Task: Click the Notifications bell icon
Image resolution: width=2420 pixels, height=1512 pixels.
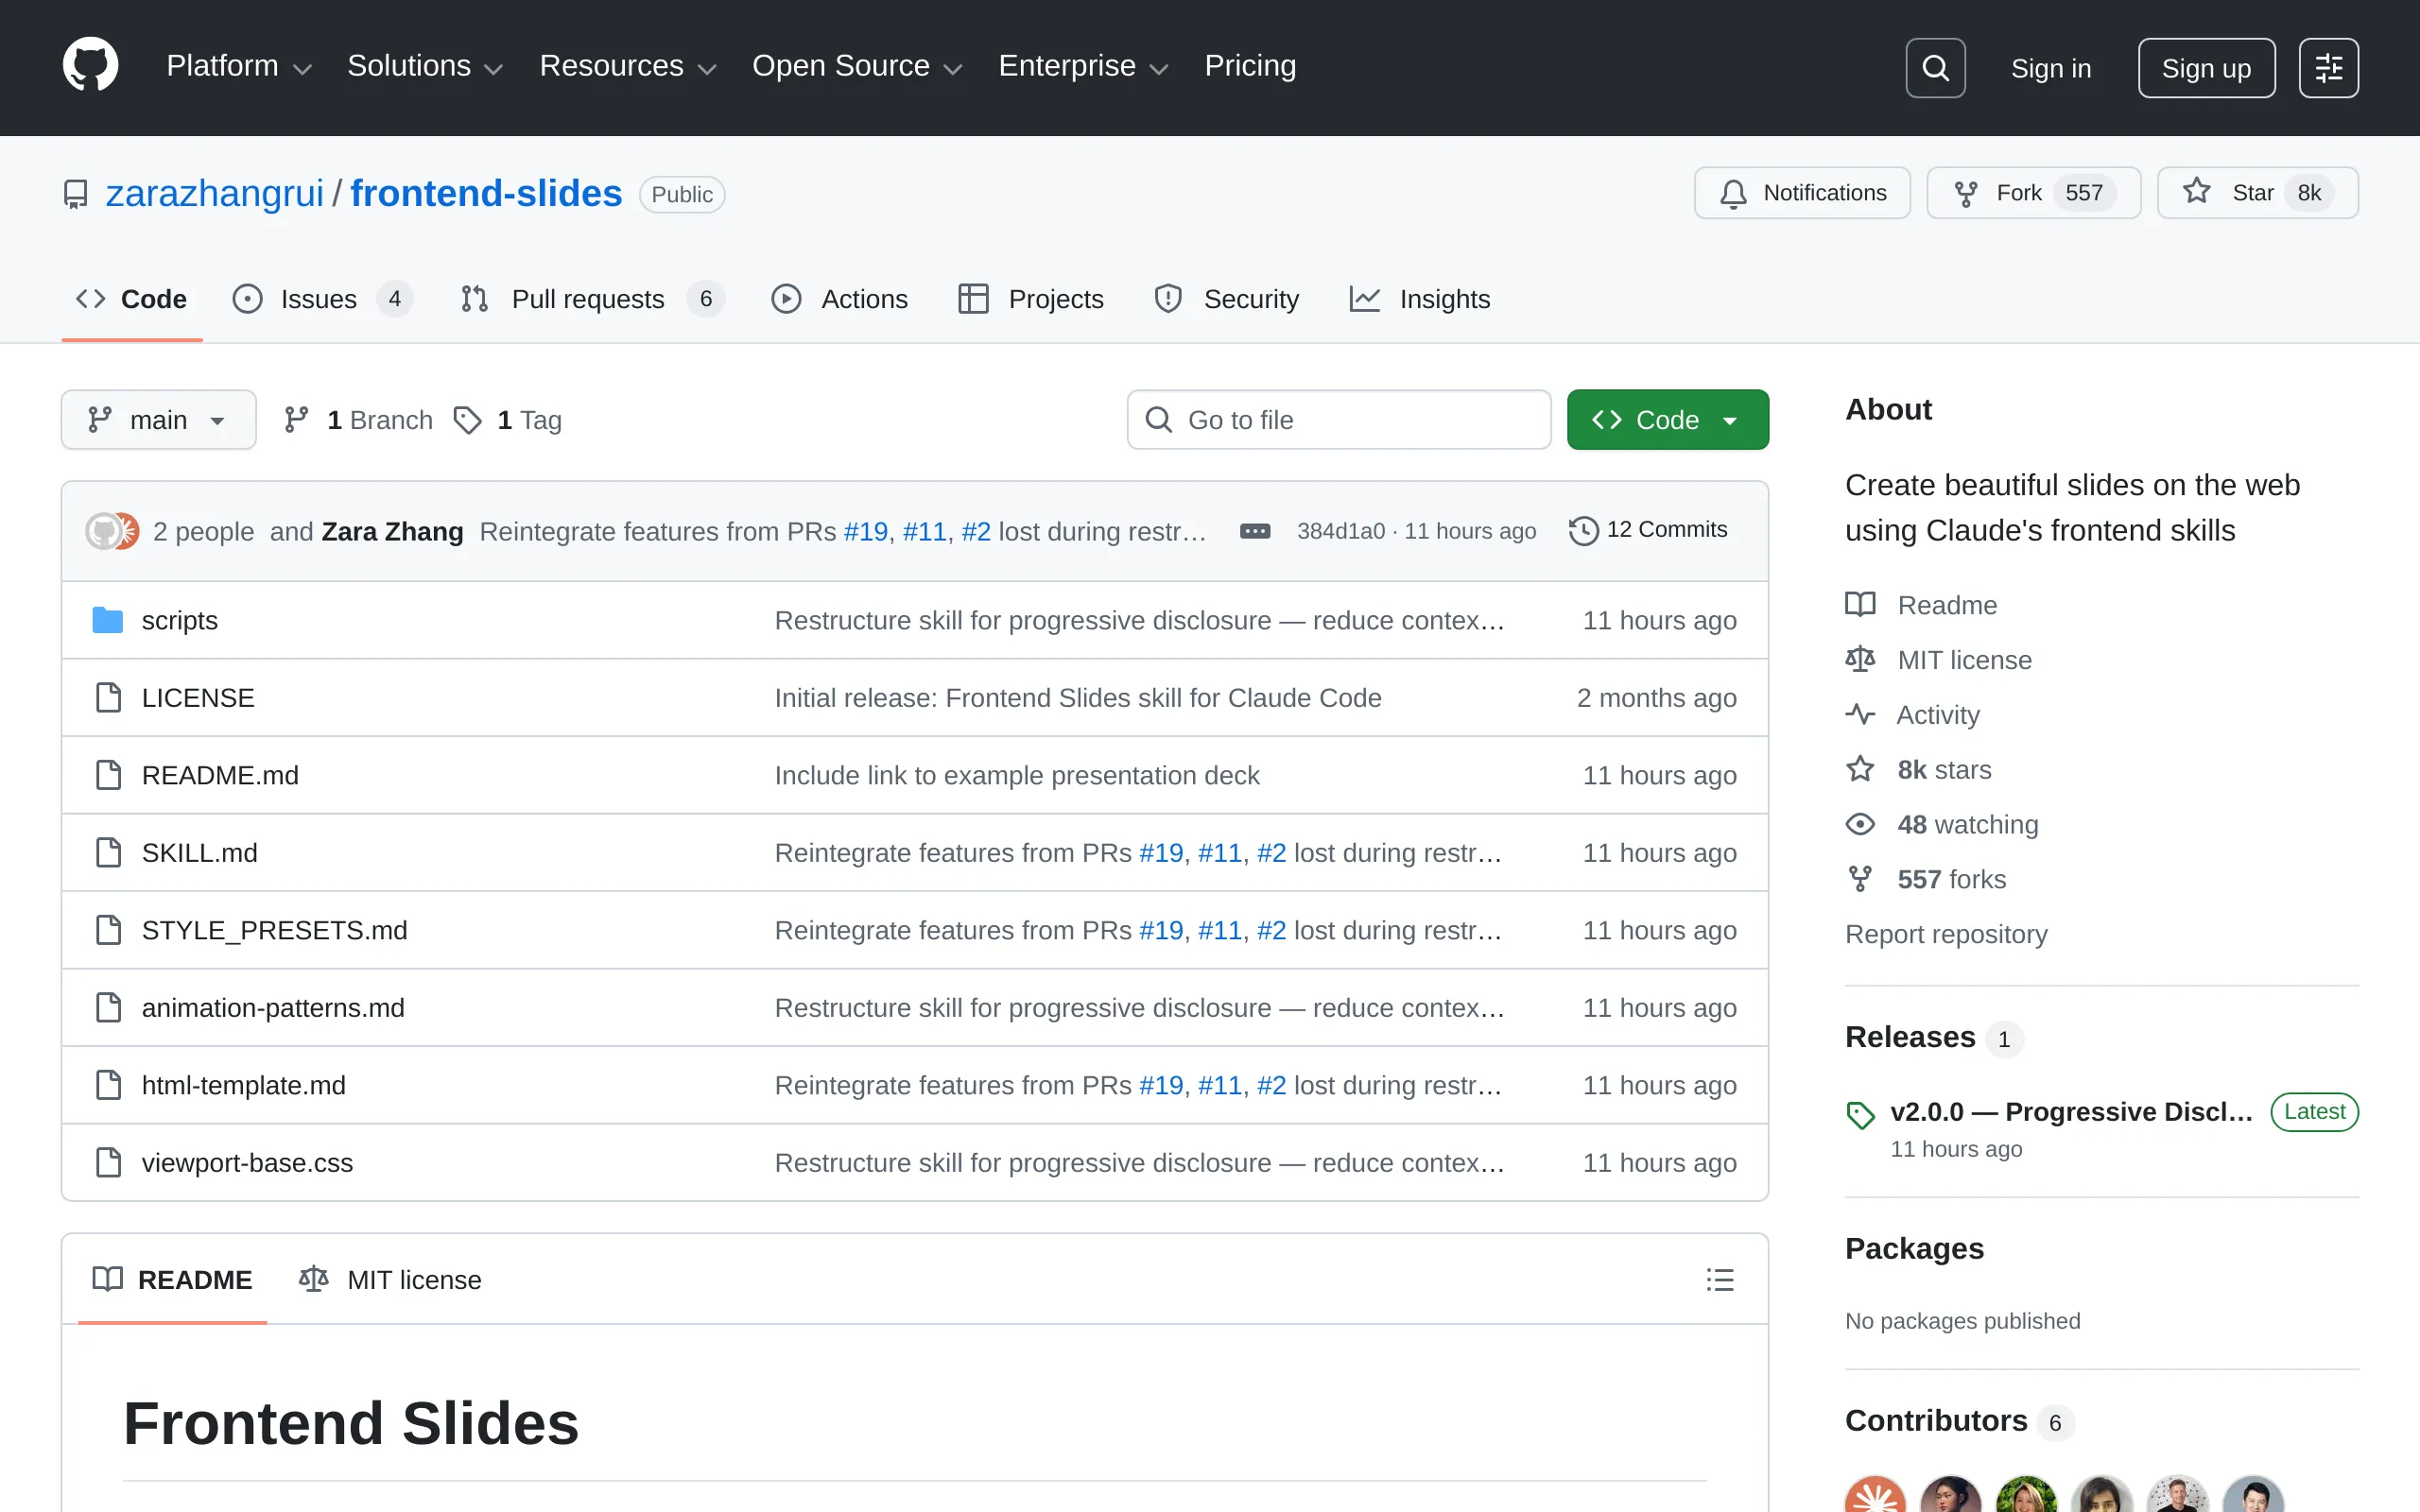Action: [x=1733, y=192]
